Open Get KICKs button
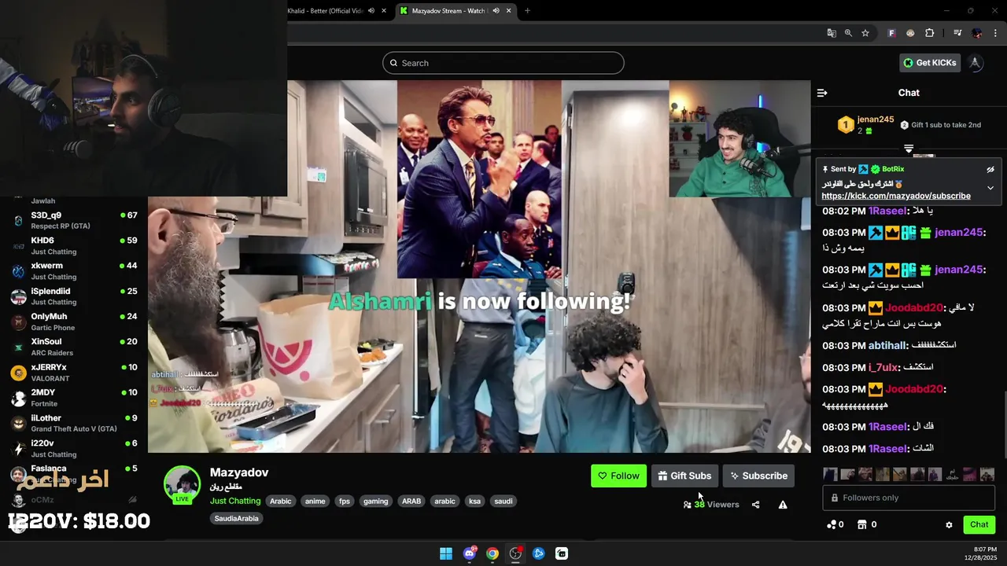The height and width of the screenshot is (566, 1007). (x=930, y=63)
